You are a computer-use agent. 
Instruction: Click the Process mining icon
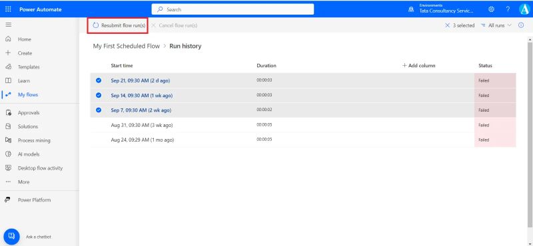(x=9, y=140)
